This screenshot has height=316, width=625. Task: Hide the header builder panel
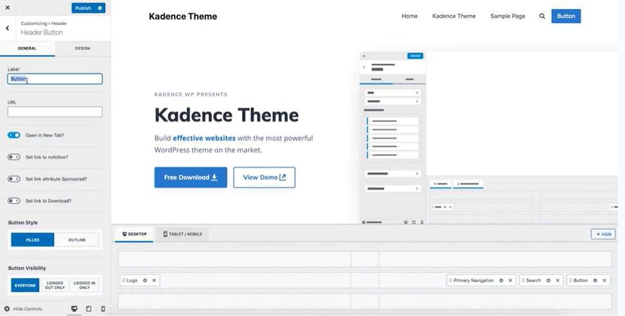(604, 234)
